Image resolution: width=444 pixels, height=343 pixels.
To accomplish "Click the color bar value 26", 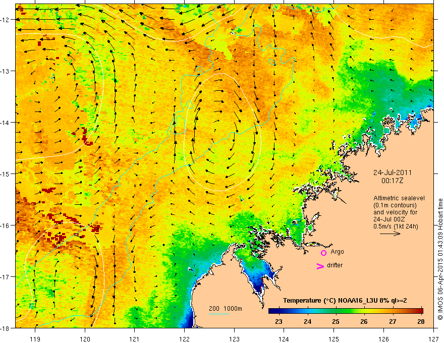I will (364, 322).
